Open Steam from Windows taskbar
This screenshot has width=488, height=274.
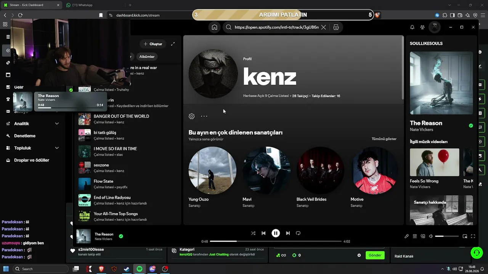[127, 269]
